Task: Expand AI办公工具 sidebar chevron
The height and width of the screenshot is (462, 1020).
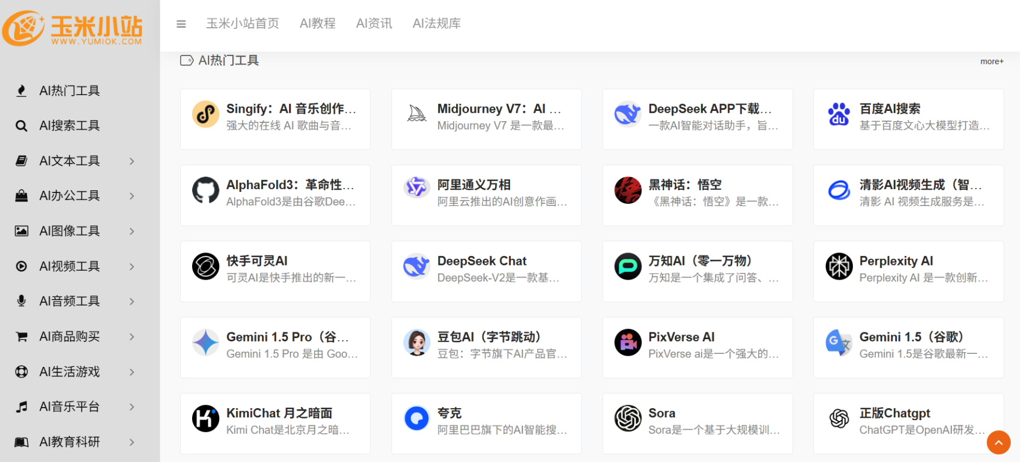Action: 131,196
